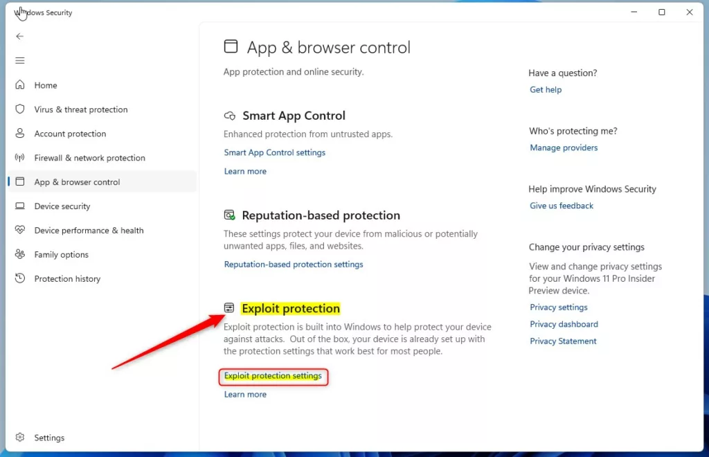Open Device security page
This screenshot has height=457, width=709.
click(x=62, y=206)
